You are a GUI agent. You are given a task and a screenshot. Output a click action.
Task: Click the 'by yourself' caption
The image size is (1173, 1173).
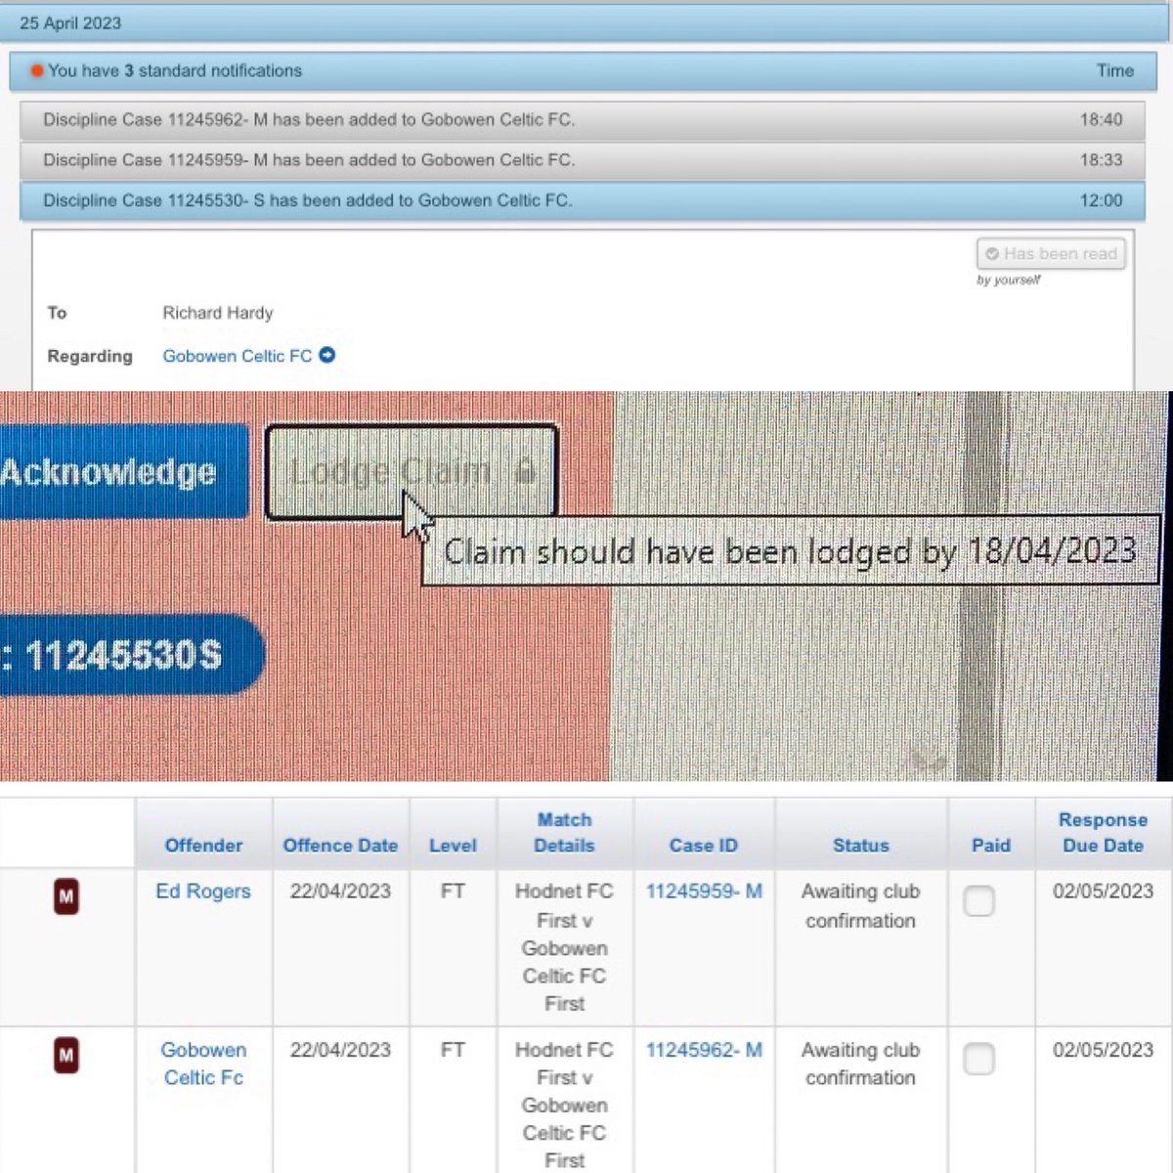coord(1008,281)
